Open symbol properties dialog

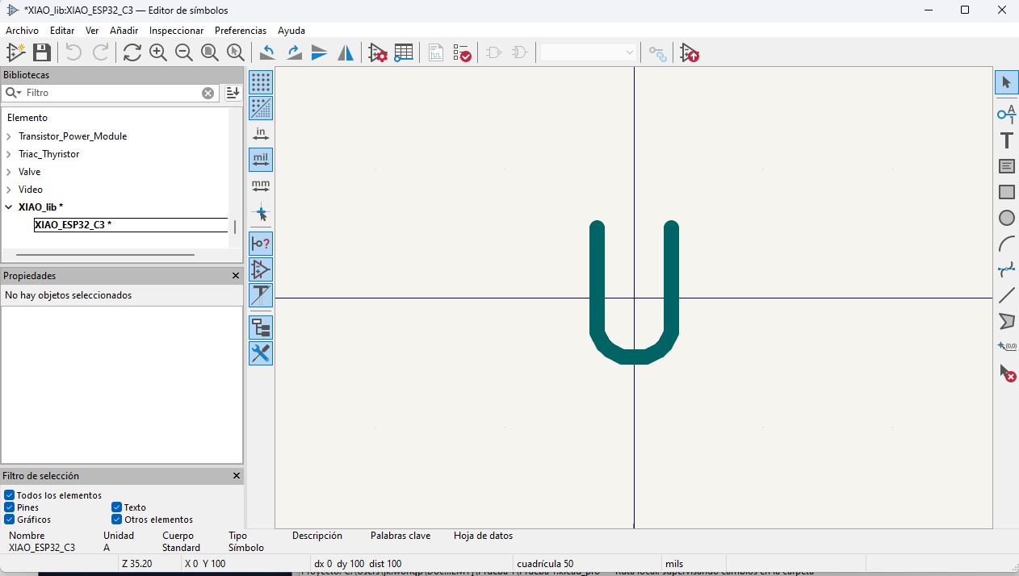(378, 52)
